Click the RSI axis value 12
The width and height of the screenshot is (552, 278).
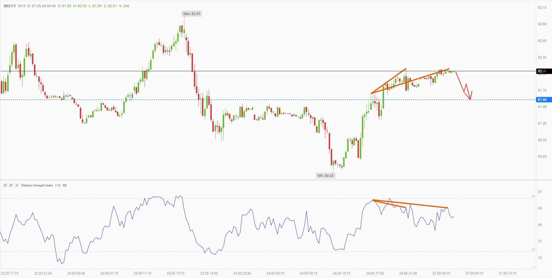pyautogui.click(x=540, y=258)
